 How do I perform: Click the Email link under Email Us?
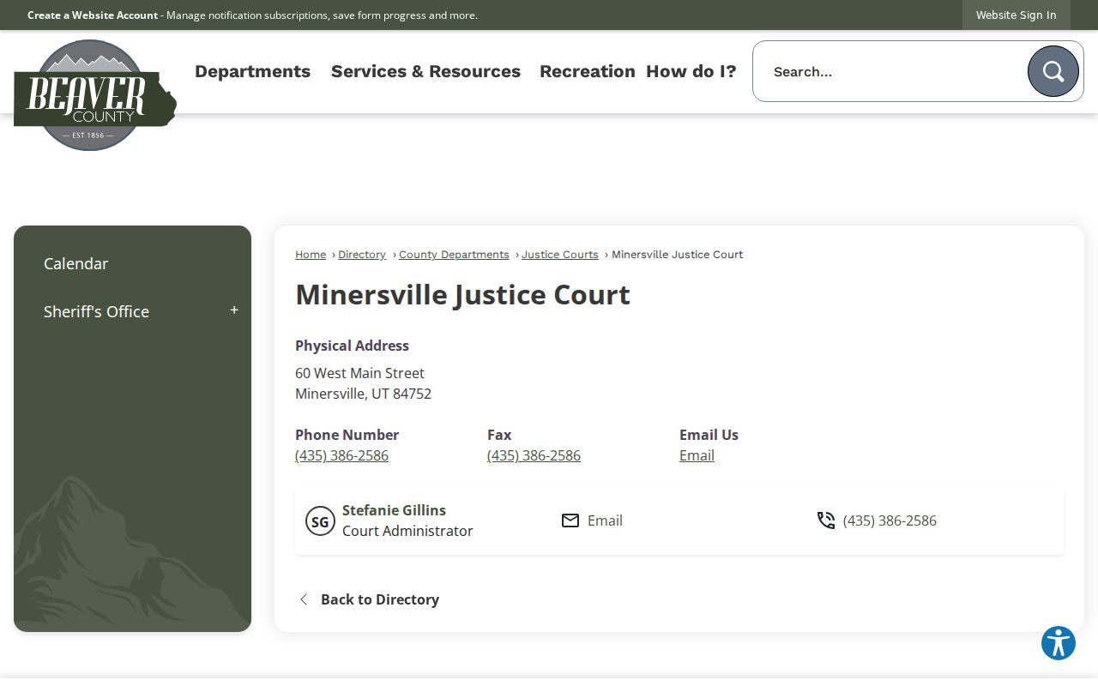pyautogui.click(x=697, y=455)
